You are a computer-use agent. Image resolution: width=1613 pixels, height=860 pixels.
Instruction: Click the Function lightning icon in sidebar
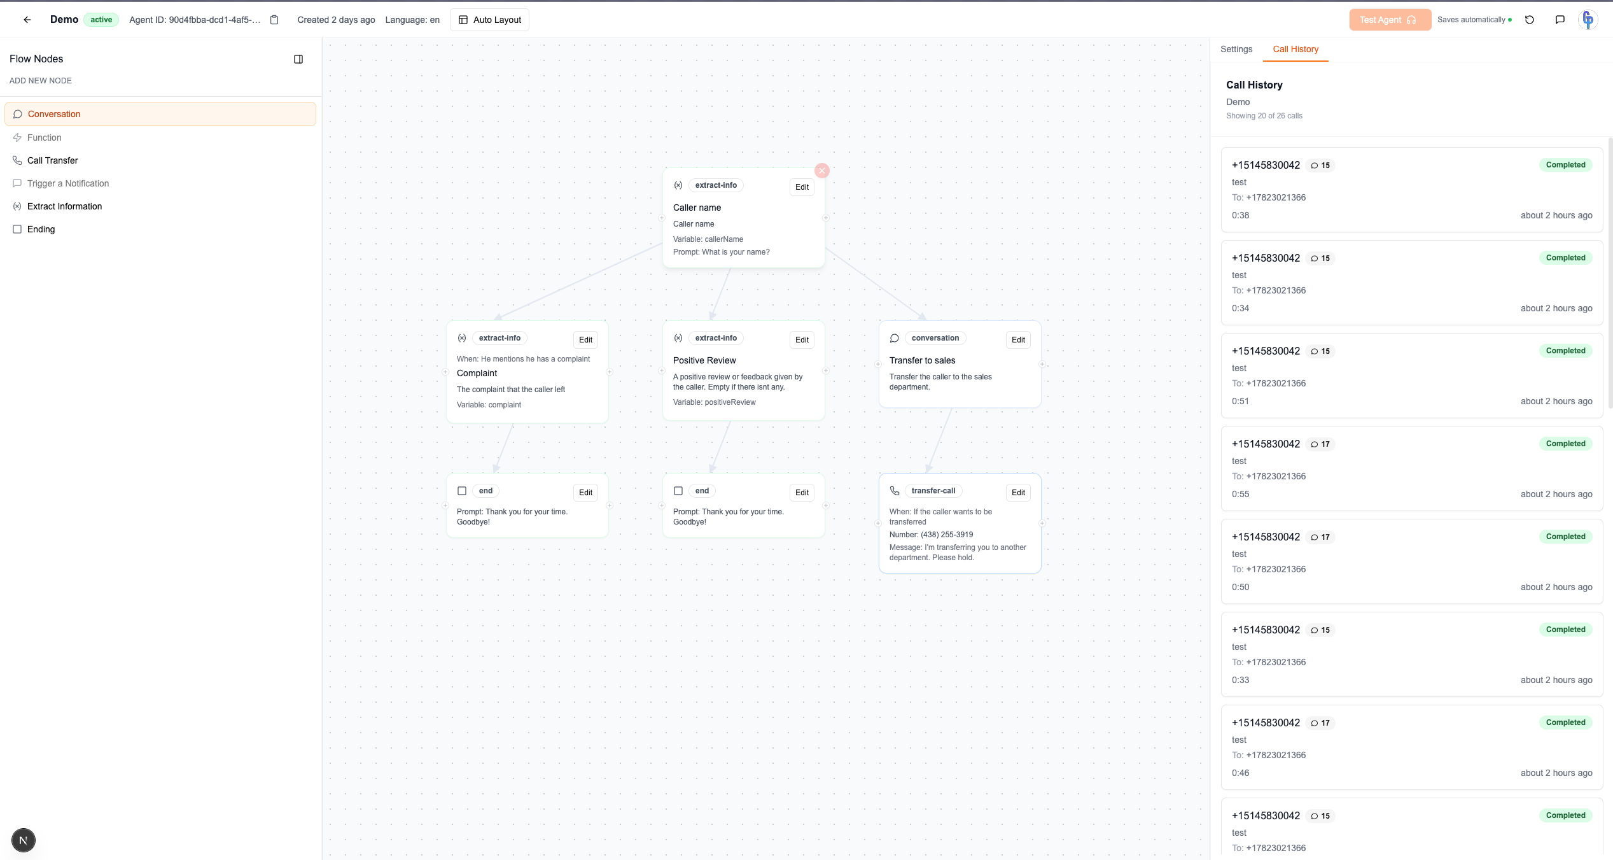[x=17, y=137]
